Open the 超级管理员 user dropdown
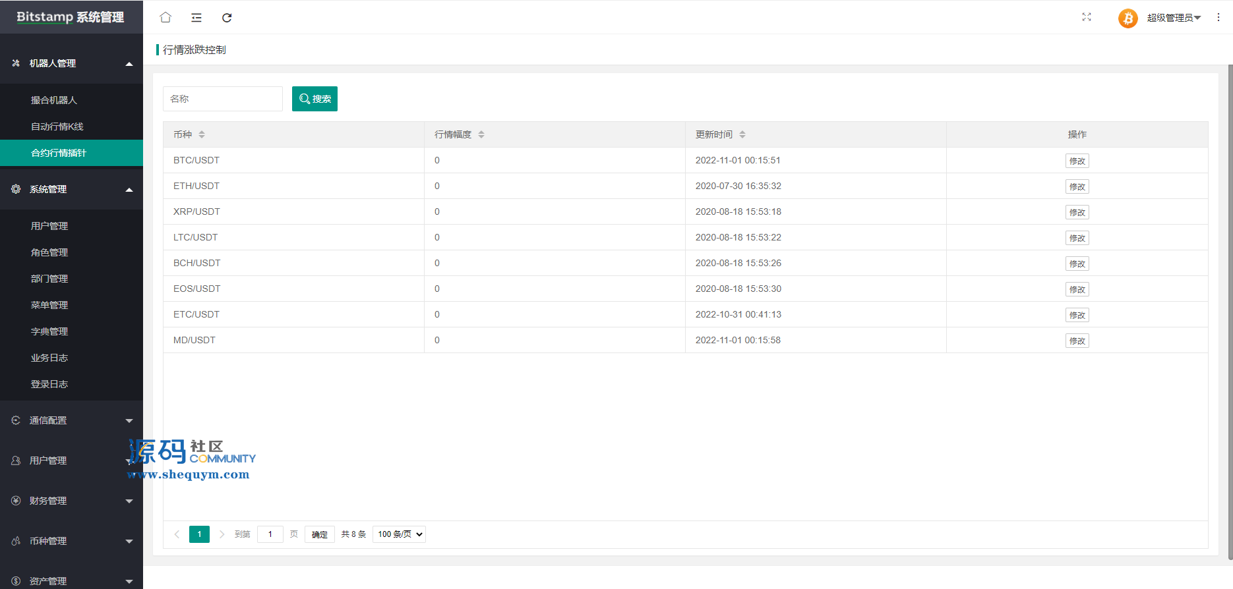The width and height of the screenshot is (1233, 589). tap(1174, 18)
